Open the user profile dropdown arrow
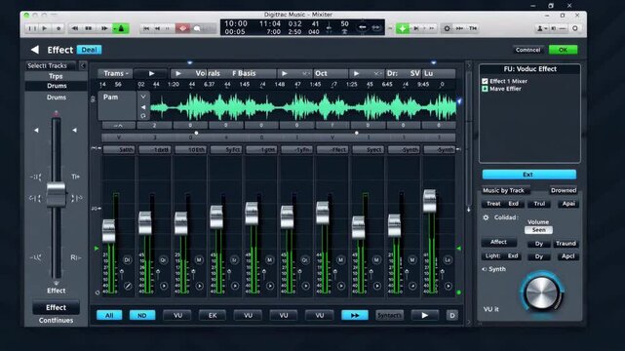Viewport: 625px width, 351px height. 545,28
